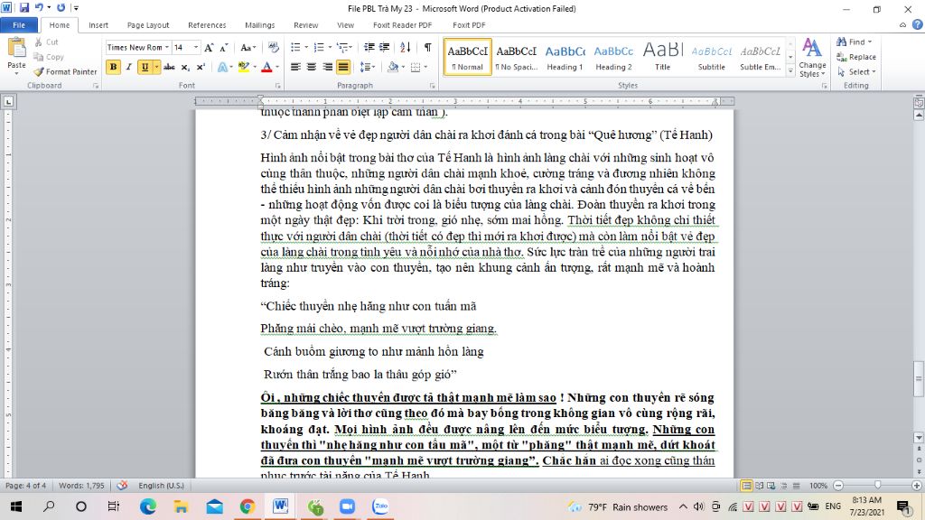Switch to the References tab
The image size is (925, 520).
click(x=207, y=24)
